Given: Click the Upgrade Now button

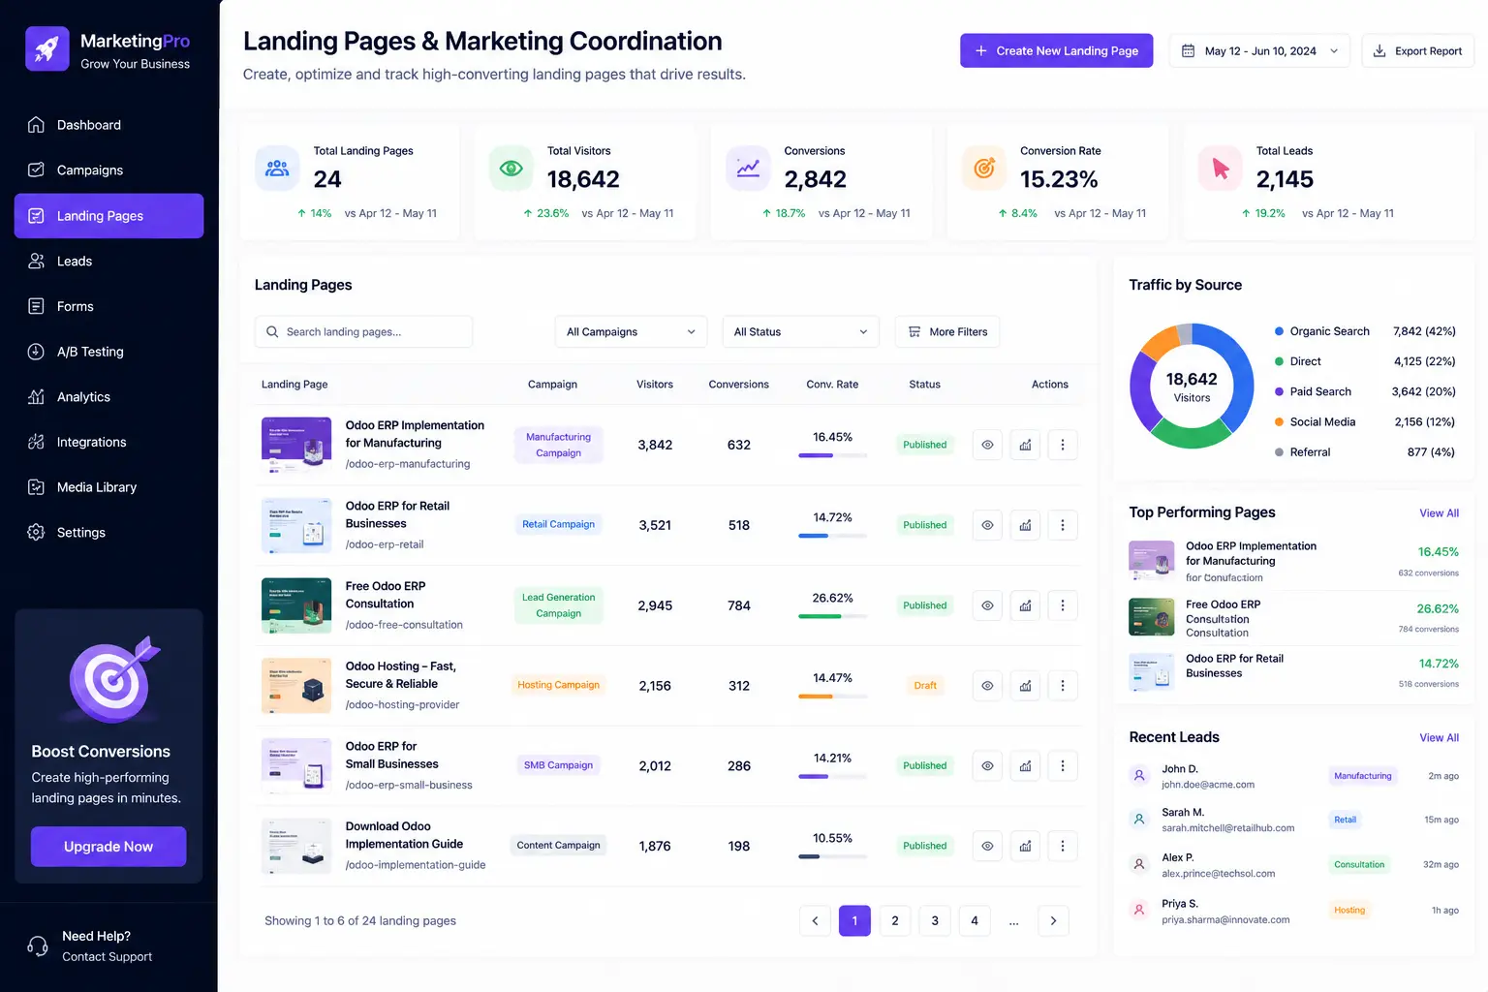Looking at the screenshot, I should point(108,847).
